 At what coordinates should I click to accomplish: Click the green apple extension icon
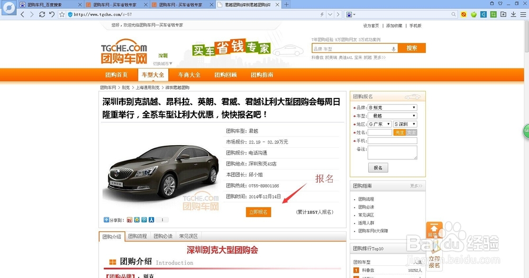[473, 14]
